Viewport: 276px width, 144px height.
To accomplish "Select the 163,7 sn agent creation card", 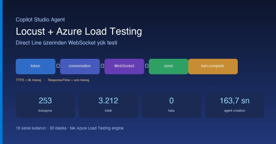I will (x=235, y=105).
